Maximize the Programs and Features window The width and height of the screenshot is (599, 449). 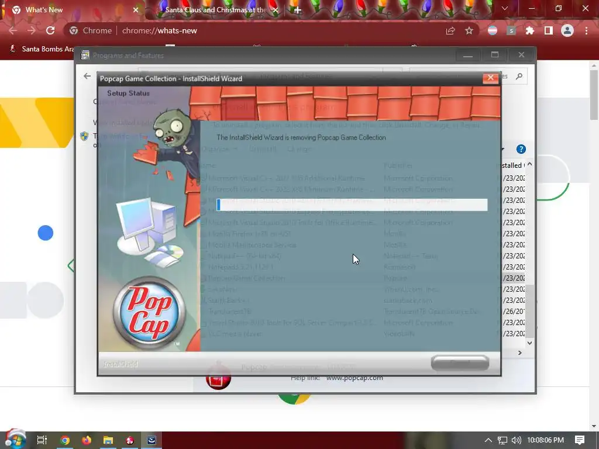pos(495,55)
